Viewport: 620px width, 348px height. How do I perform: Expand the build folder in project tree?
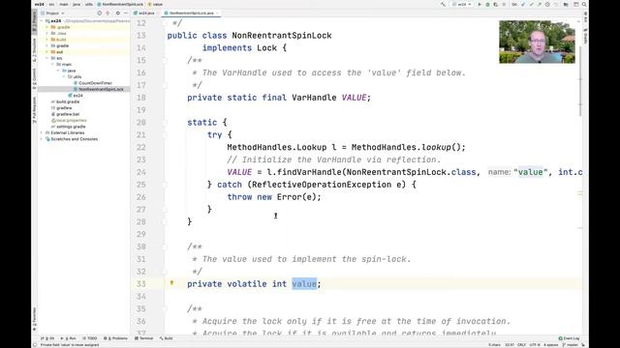[x=47, y=40]
